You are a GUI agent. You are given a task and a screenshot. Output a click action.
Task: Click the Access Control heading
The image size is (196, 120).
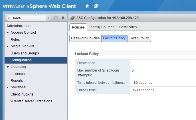pos(23,32)
